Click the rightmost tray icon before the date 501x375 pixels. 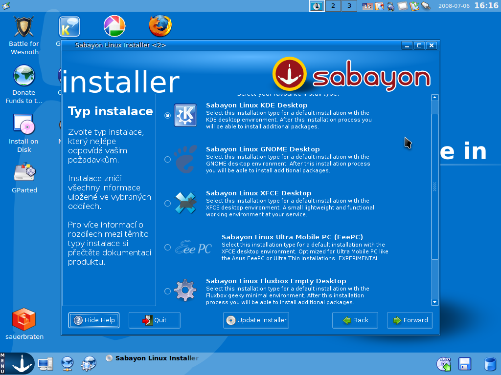[x=426, y=6]
